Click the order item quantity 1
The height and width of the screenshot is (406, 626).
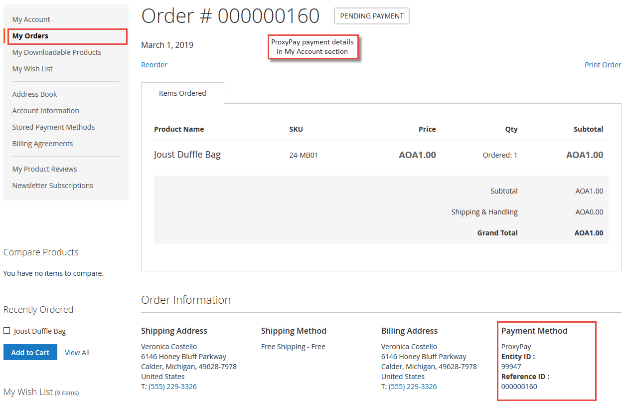pos(515,155)
